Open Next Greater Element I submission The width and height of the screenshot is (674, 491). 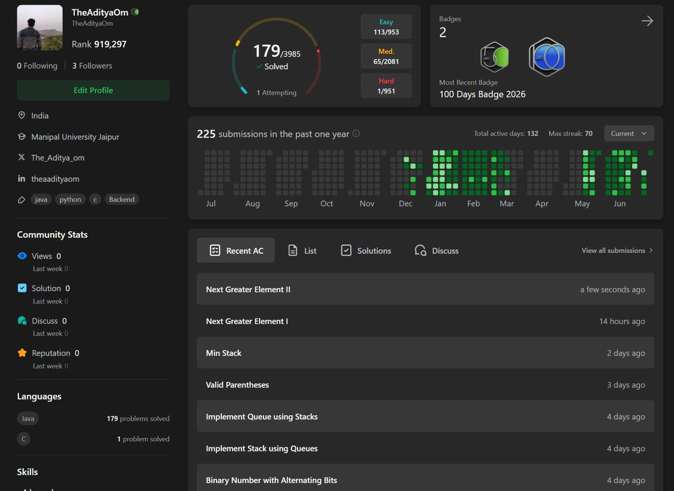pyautogui.click(x=425, y=321)
